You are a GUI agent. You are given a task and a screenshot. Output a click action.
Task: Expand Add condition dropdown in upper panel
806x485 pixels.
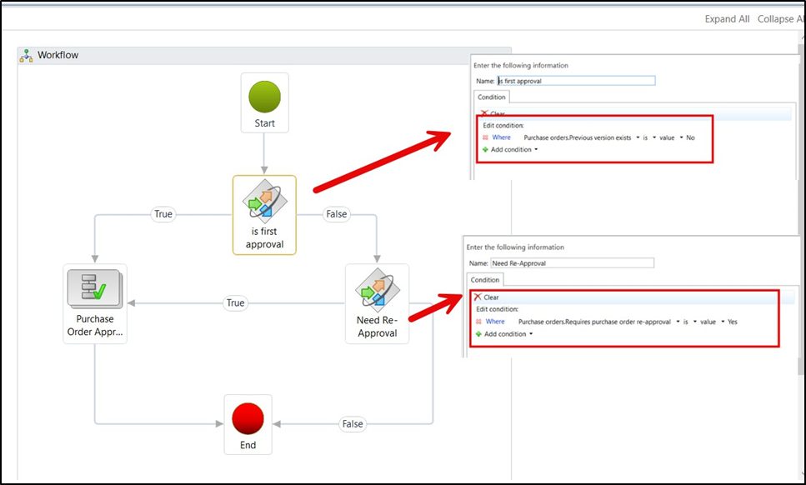[536, 150]
